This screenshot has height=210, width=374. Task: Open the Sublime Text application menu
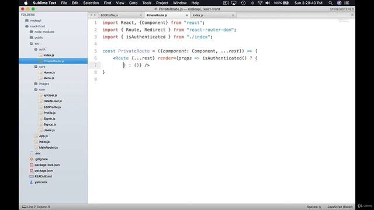click(44, 3)
